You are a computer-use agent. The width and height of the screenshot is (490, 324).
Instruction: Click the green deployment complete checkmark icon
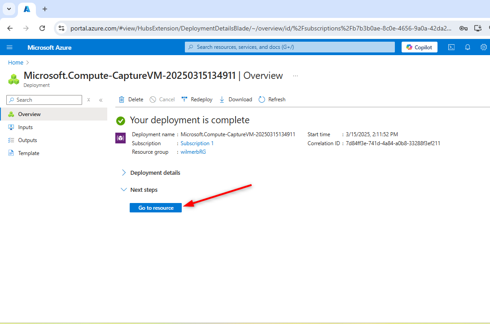click(x=121, y=121)
